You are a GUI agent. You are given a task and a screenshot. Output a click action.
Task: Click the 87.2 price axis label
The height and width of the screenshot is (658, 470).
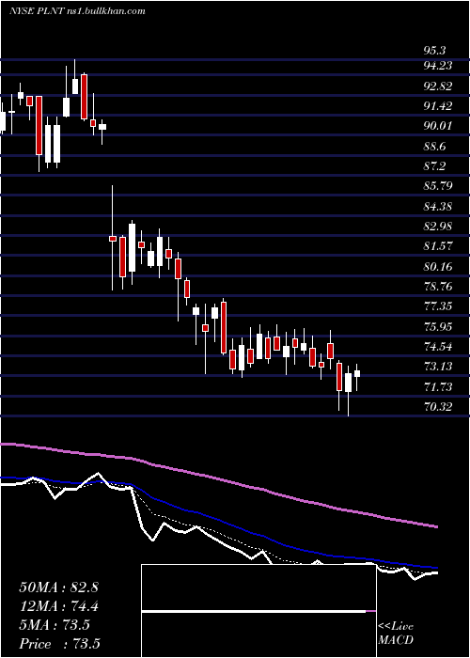434,166
